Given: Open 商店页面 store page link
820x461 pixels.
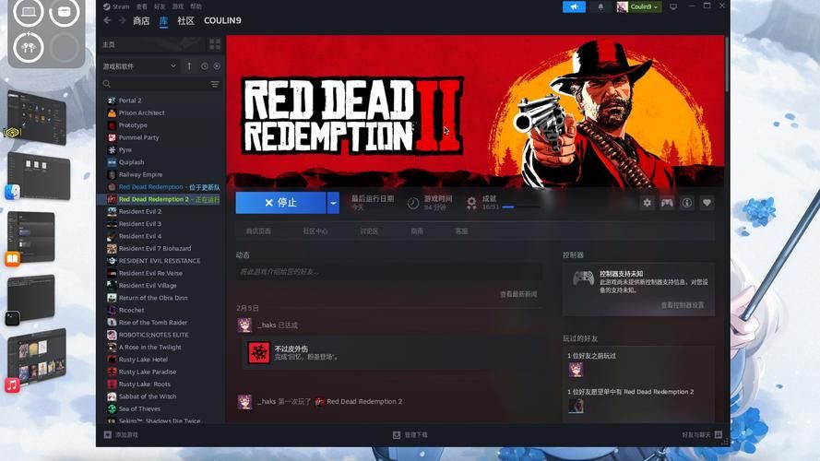Looking at the screenshot, I should point(258,231).
